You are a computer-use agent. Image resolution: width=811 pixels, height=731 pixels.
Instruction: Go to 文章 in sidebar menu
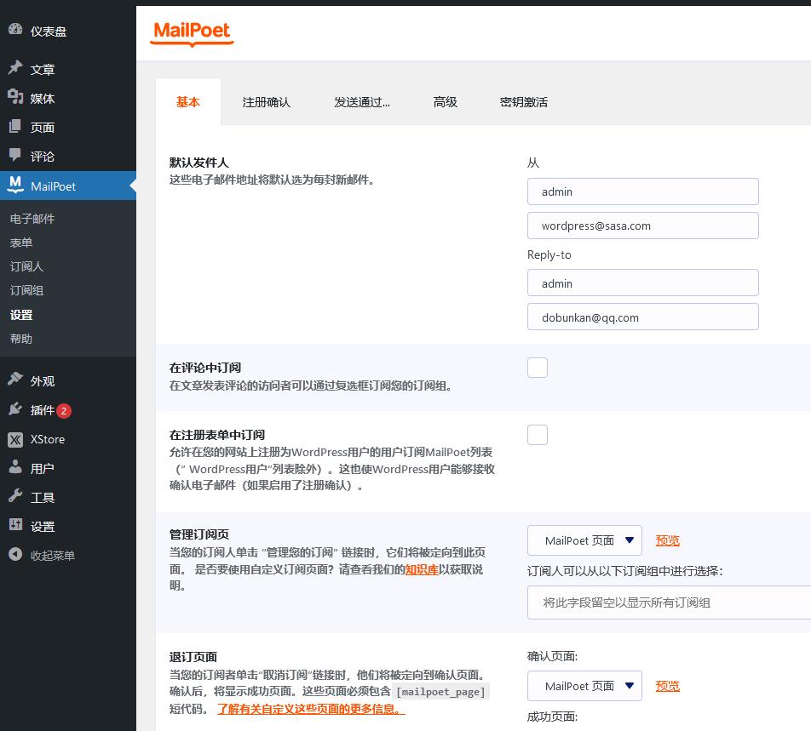(43, 69)
